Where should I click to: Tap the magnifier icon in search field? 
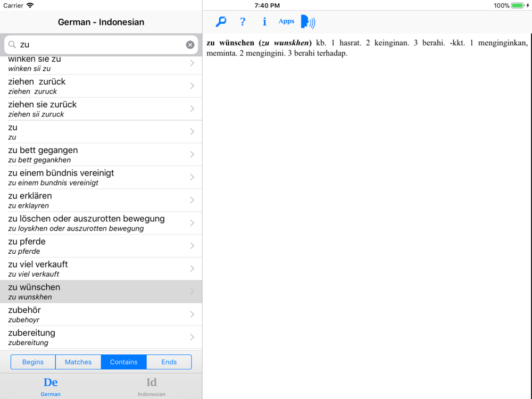pyautogui.click(x=12, y=45)
